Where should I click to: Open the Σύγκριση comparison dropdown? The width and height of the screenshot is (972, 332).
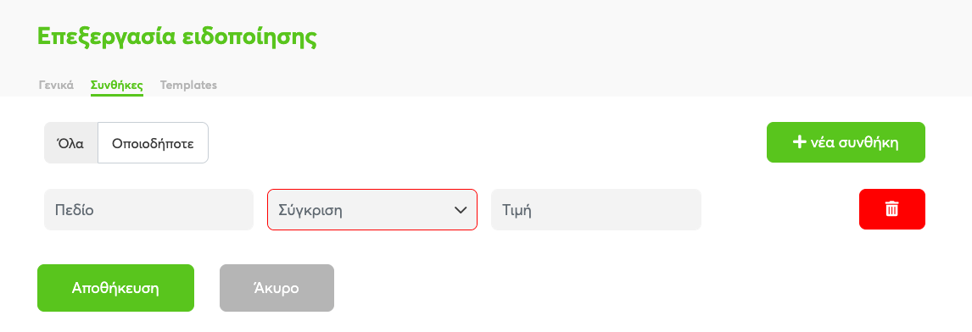372,209
